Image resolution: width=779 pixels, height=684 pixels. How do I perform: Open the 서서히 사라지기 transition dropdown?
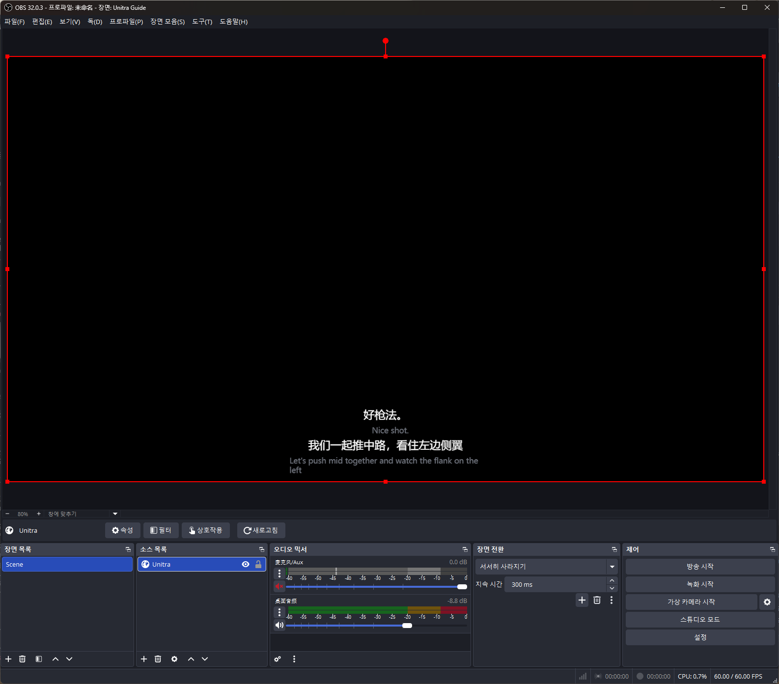pos(546,567)
